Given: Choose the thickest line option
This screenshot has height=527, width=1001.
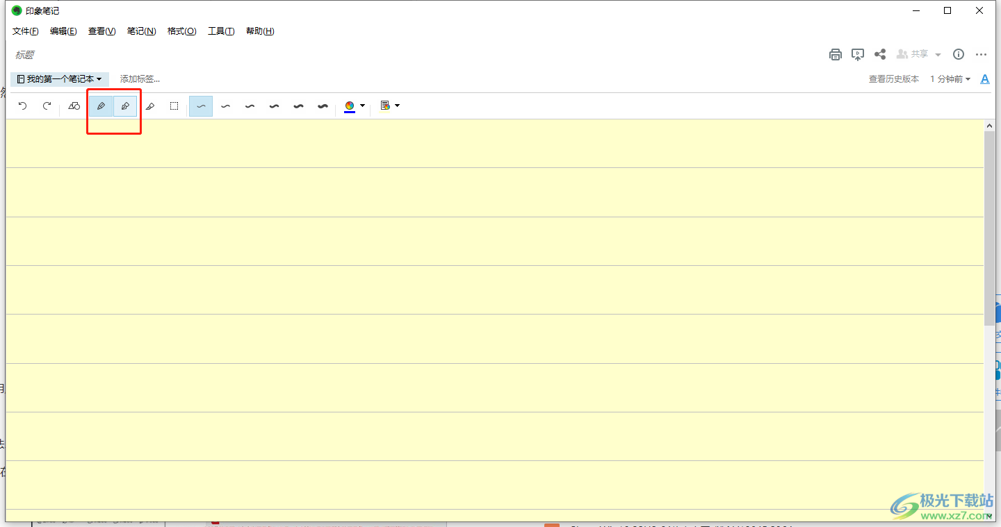Looking at the screenshot, I should pyautogui.click(x=323, y=106).
